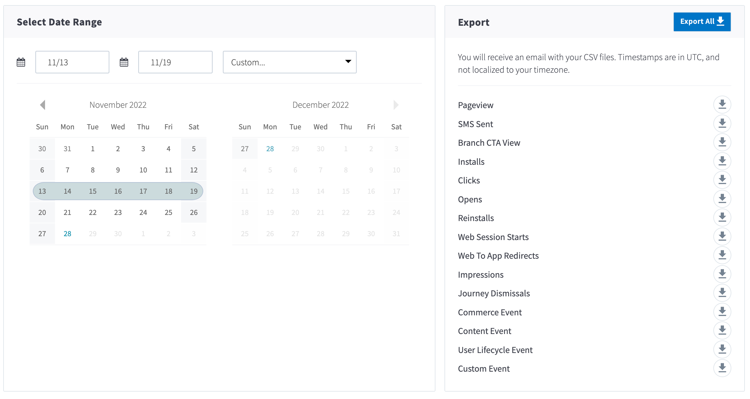Download the Custom Event export

(x=722, y=368)
